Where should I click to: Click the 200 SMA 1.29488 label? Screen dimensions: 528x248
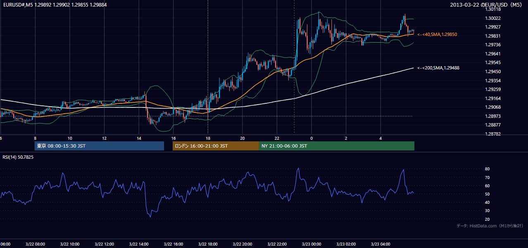click(438, 68)
